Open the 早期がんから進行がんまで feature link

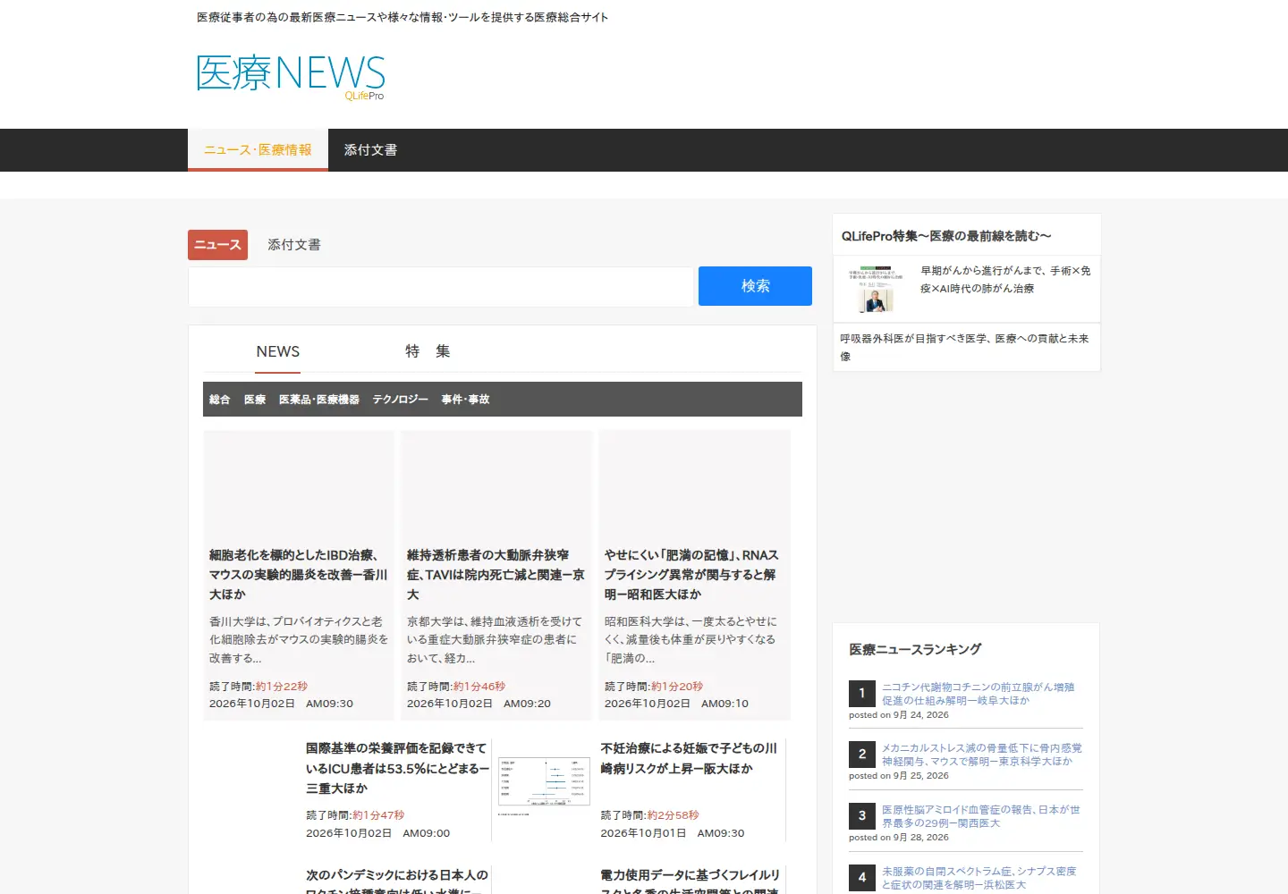tap(1005, 280)
